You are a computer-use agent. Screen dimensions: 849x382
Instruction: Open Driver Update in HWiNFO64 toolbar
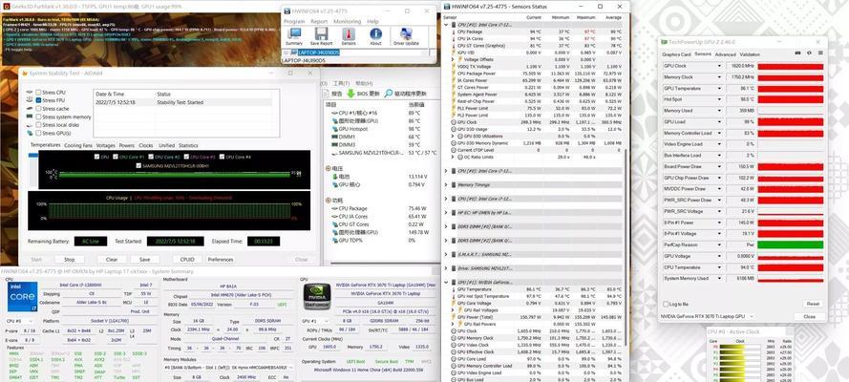point(406,34)
